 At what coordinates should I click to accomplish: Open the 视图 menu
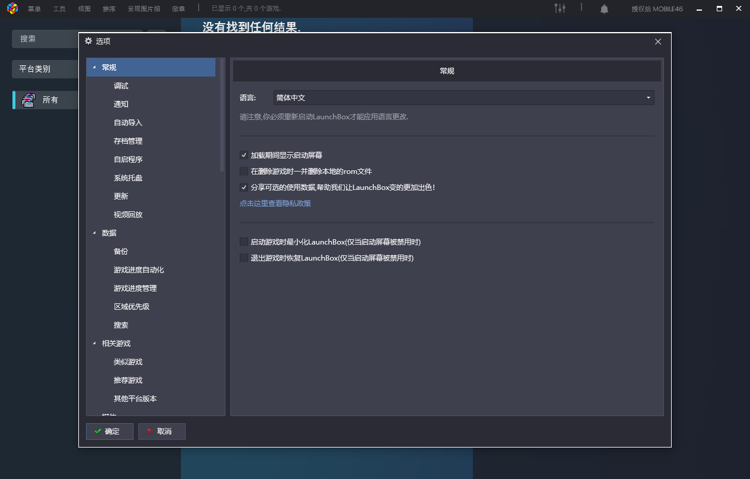point(84,9)
